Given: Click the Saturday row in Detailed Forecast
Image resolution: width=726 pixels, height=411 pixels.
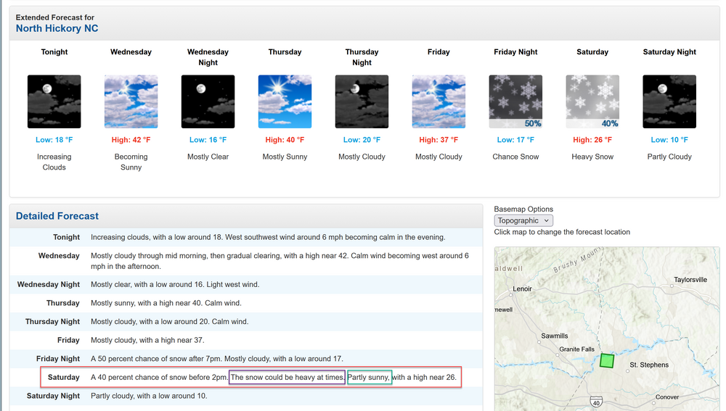Looking at the screenshot, I should point(246,378).
